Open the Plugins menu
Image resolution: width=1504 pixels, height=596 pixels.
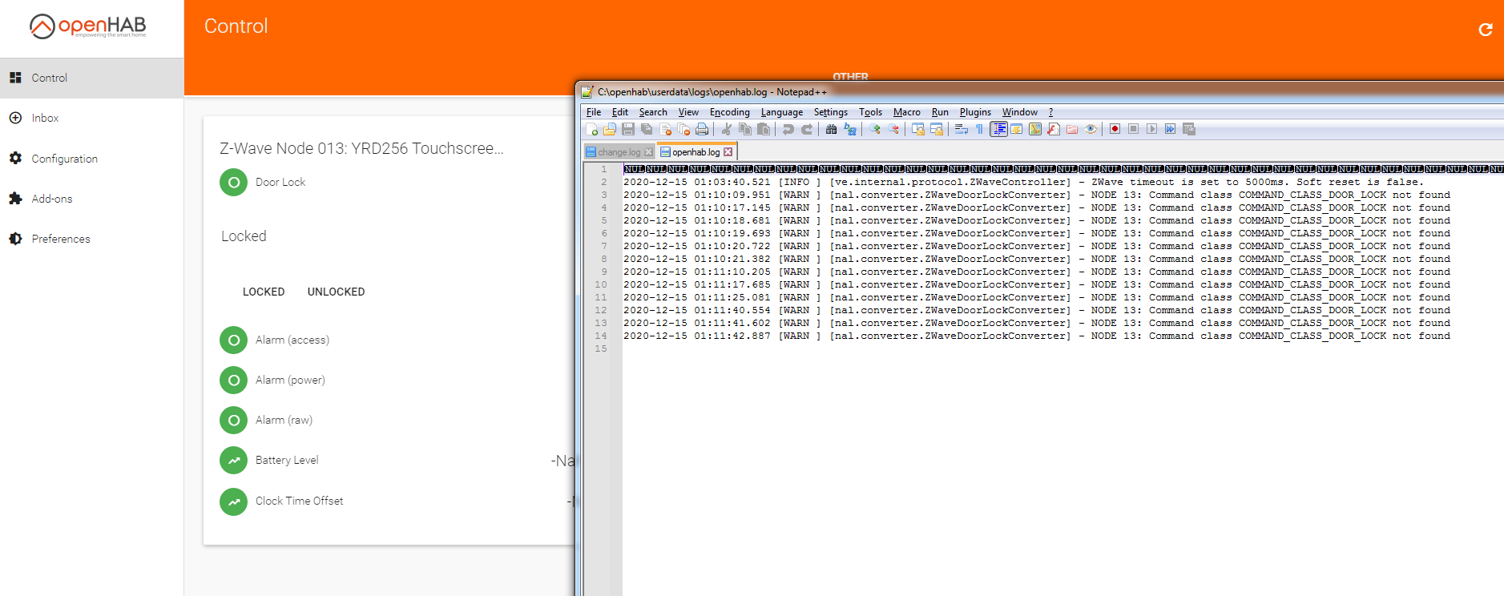975,112
